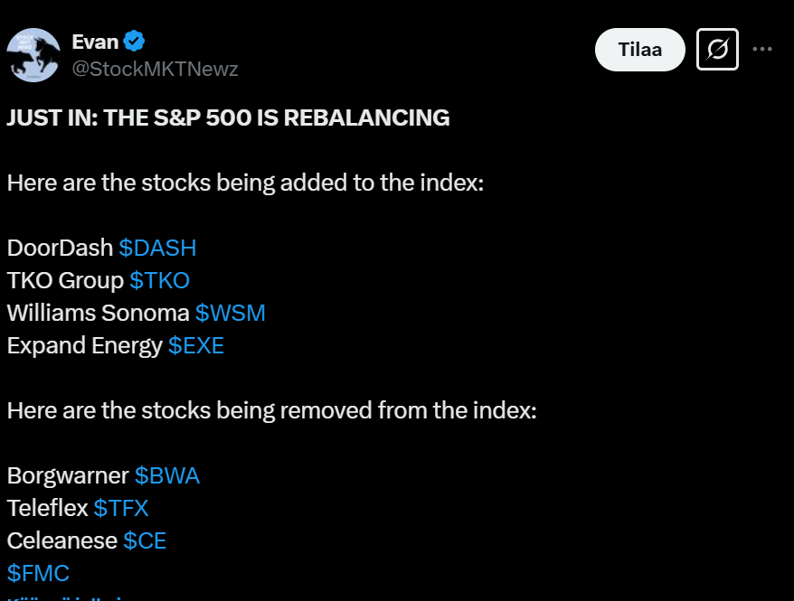Follow the $WSM cashtag link
The width and height of the screenshot is (794, 601).
(231, 313)
